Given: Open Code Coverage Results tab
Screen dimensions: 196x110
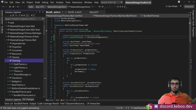Looking at the screenshot, I should [48, 104].
